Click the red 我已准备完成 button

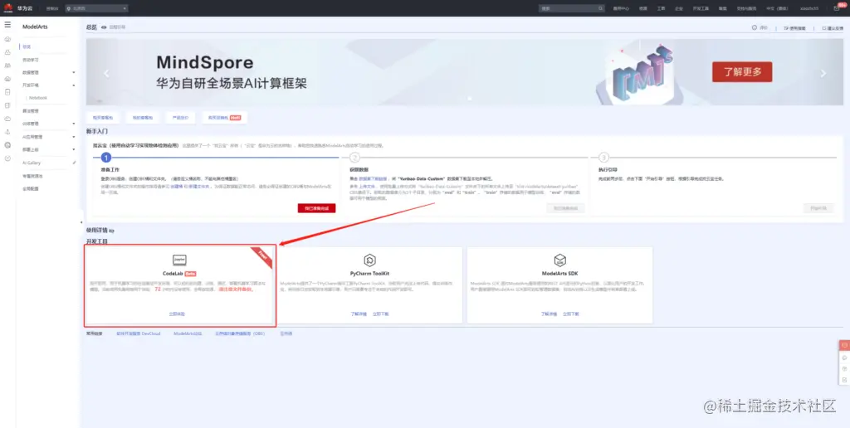[x=316, y=208]
